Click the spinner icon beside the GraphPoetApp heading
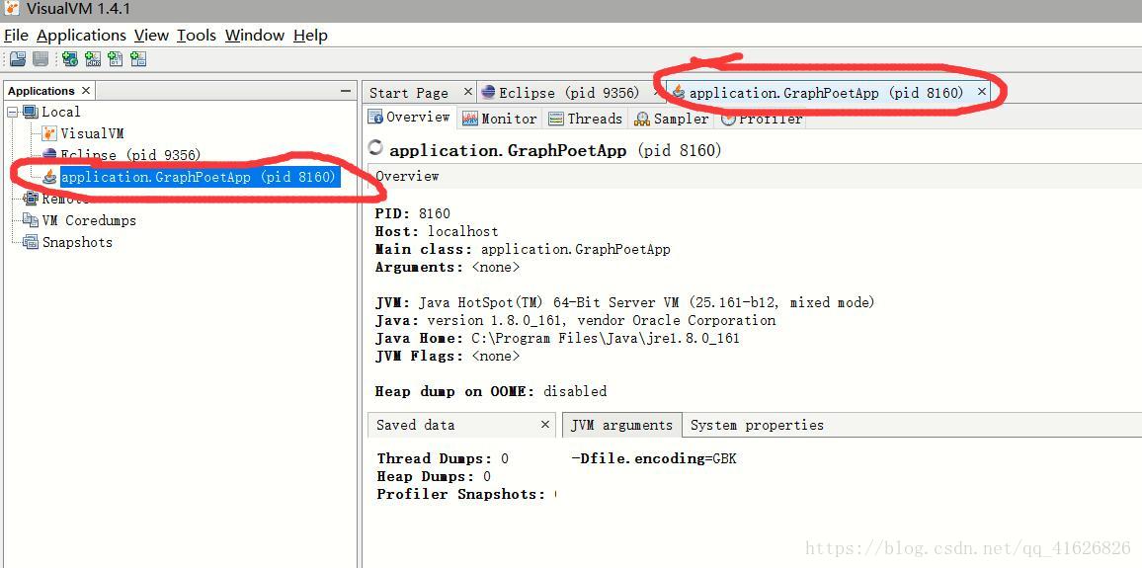The image size is (1142, 568). pyautogui.click(x=375, y=148)
